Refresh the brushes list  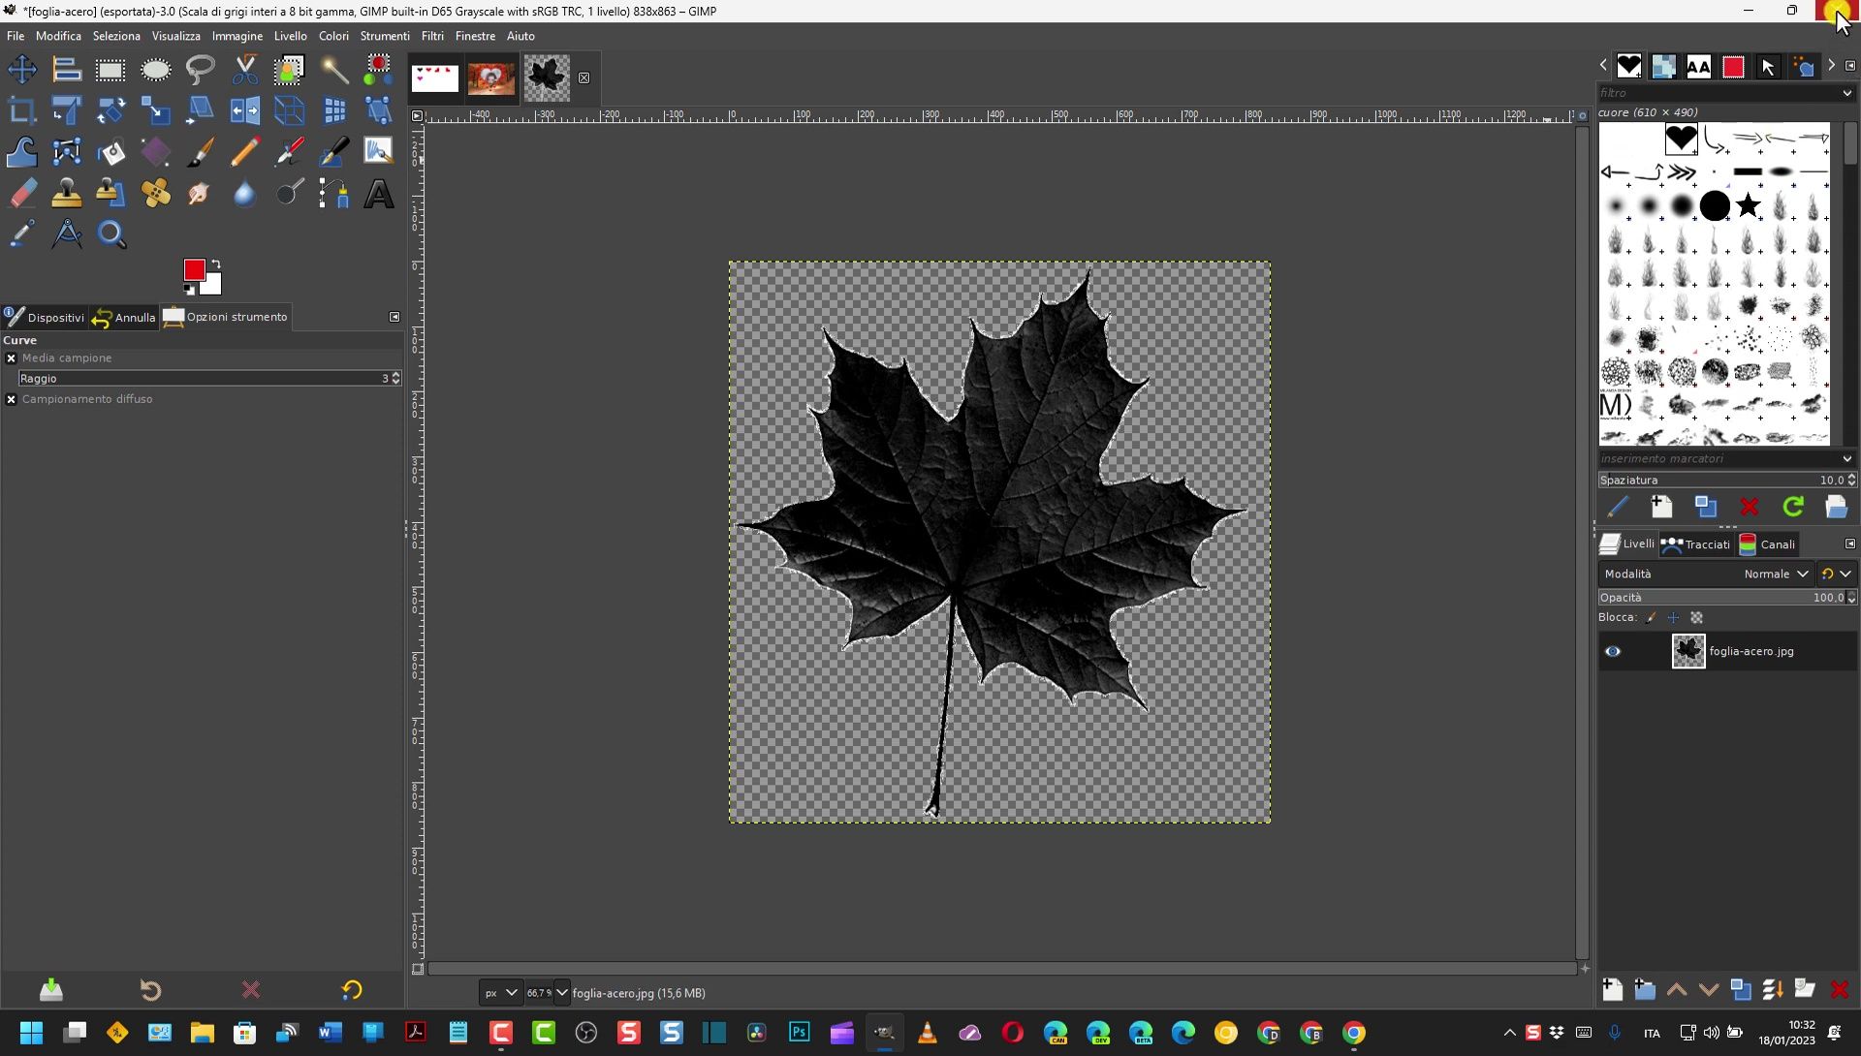click(x=1793, y=507)
